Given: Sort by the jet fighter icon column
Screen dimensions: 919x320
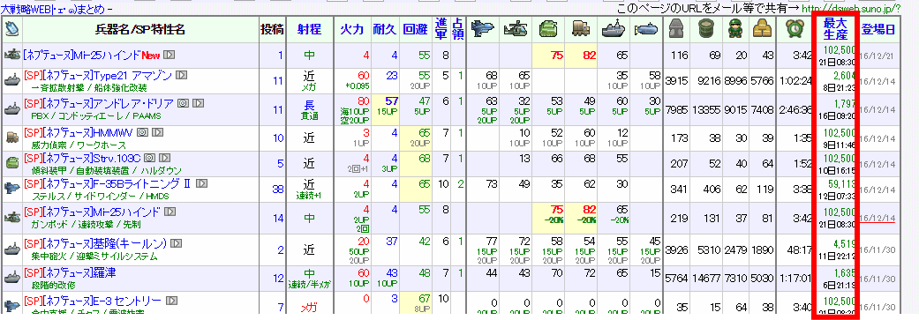Looking at the screenshot, I should point(483,29).
